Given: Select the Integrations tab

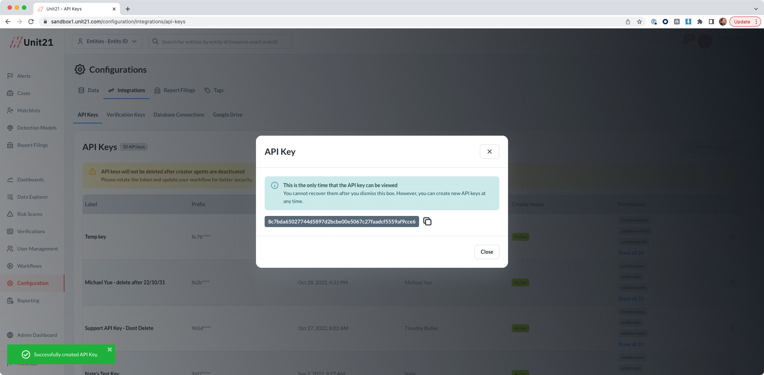Looking at the screenshot, I should 126,90.
